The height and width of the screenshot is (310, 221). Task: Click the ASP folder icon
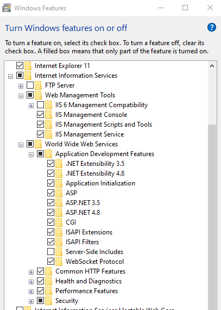pyautogui.click(x=59, y=193)
